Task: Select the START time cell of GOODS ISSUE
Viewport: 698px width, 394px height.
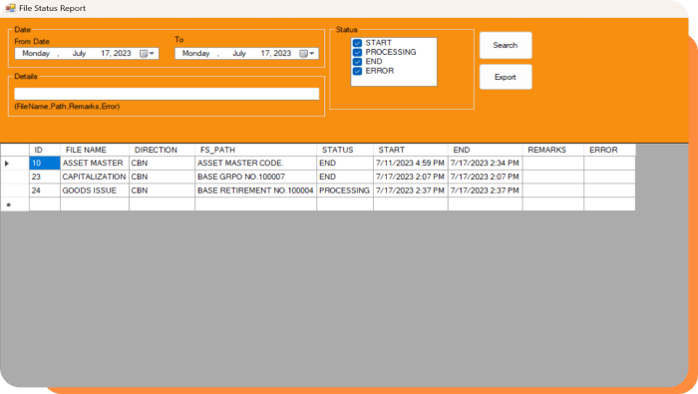Action: [x=411, y=191]
